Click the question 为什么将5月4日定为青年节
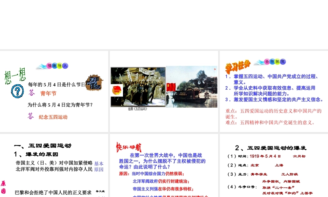Image resolution: width=328 pixels, height=197 pixels. click(x=60, y=105)
